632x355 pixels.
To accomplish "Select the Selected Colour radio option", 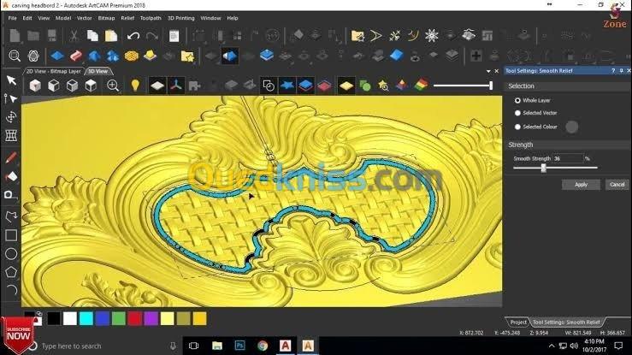I will 517,127.
